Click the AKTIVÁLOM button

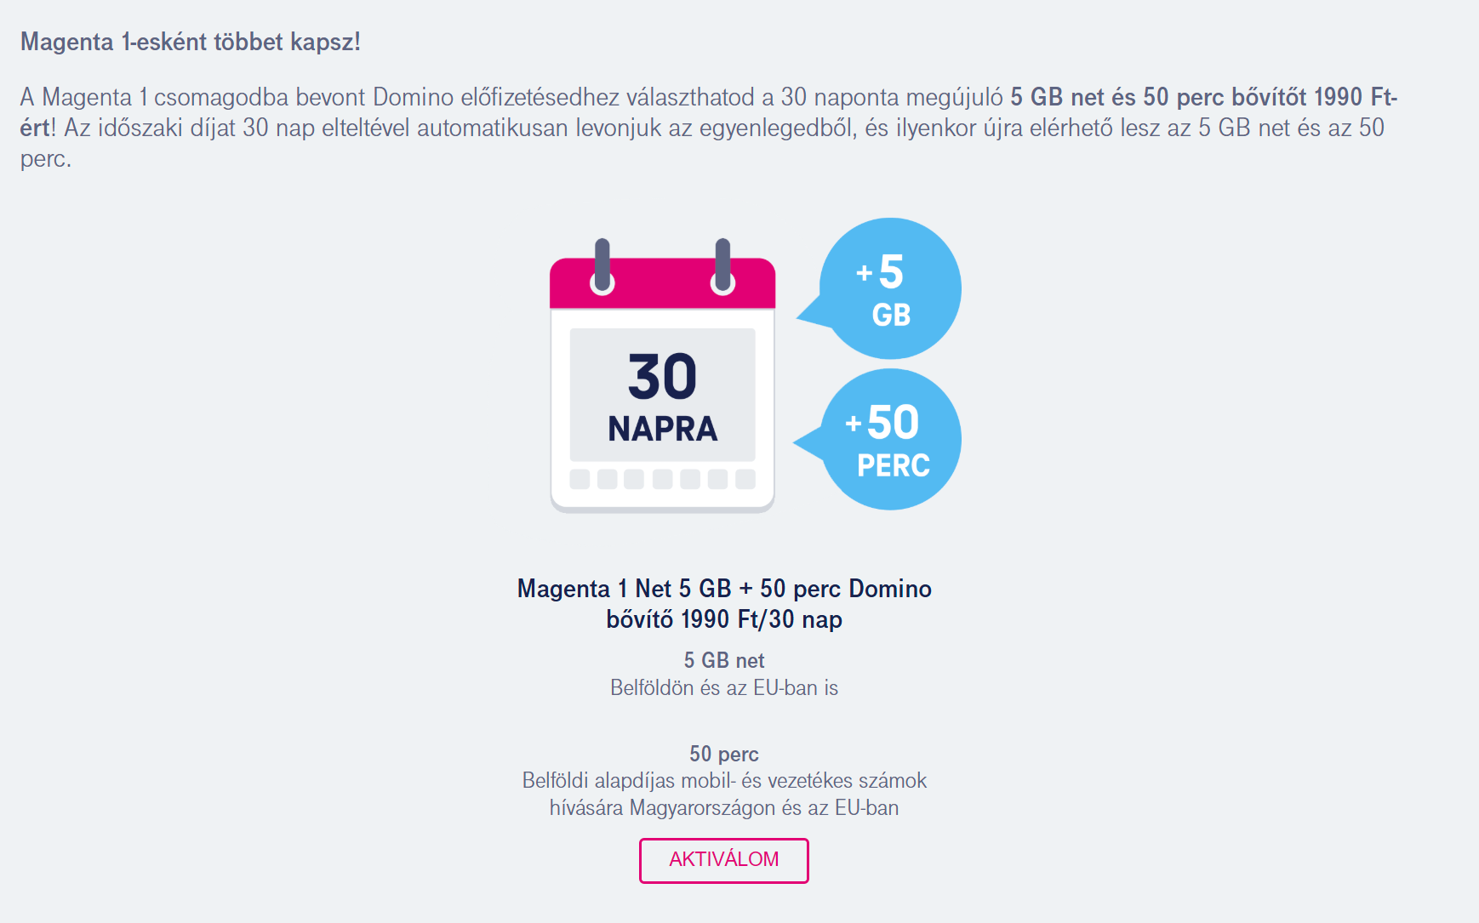[724, 860]
